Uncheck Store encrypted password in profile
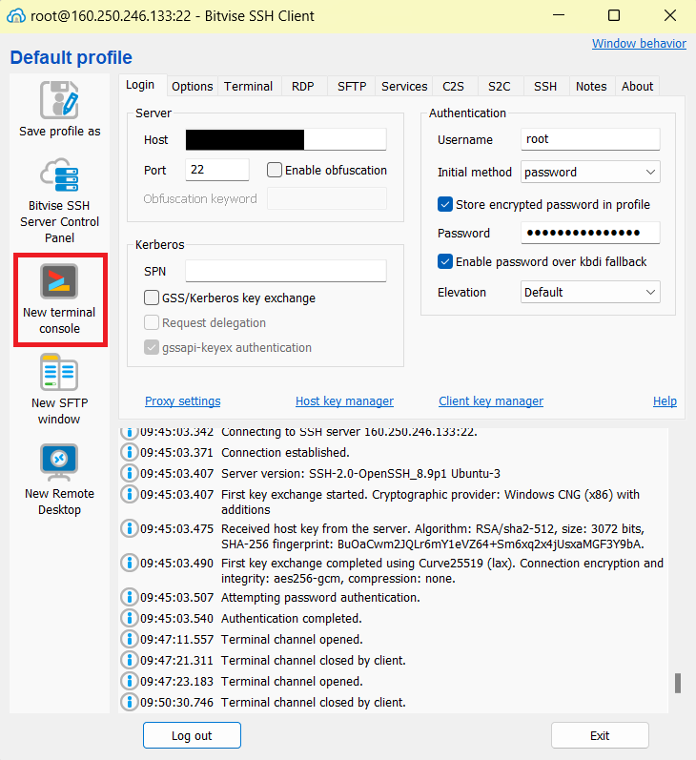 pyautogui.click(x=445, y=204)
